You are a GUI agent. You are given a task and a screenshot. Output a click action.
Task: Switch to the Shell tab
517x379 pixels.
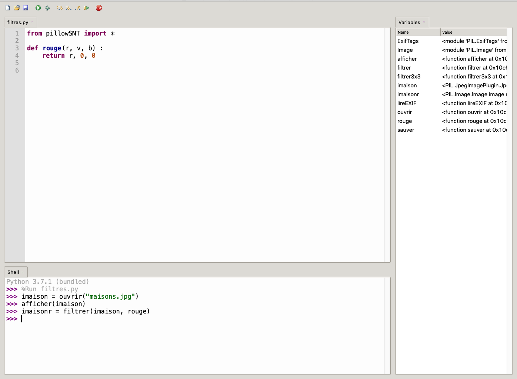(x=13, y=272)
